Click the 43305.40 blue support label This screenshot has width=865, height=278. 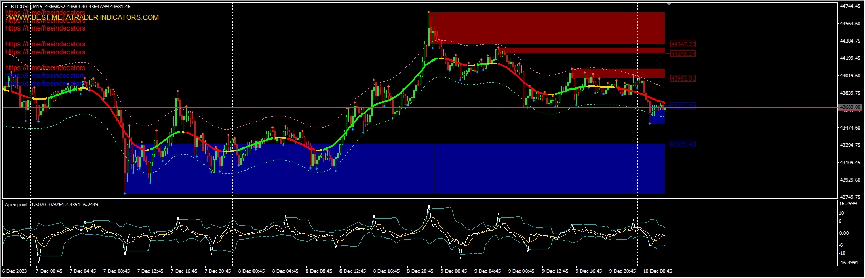[x=683, y=144]
